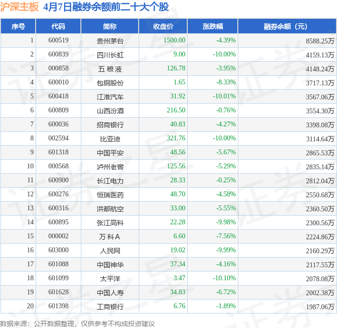Select the stock name 中国神华
Viewport: 337px width, 328px height.
(110, 265)
